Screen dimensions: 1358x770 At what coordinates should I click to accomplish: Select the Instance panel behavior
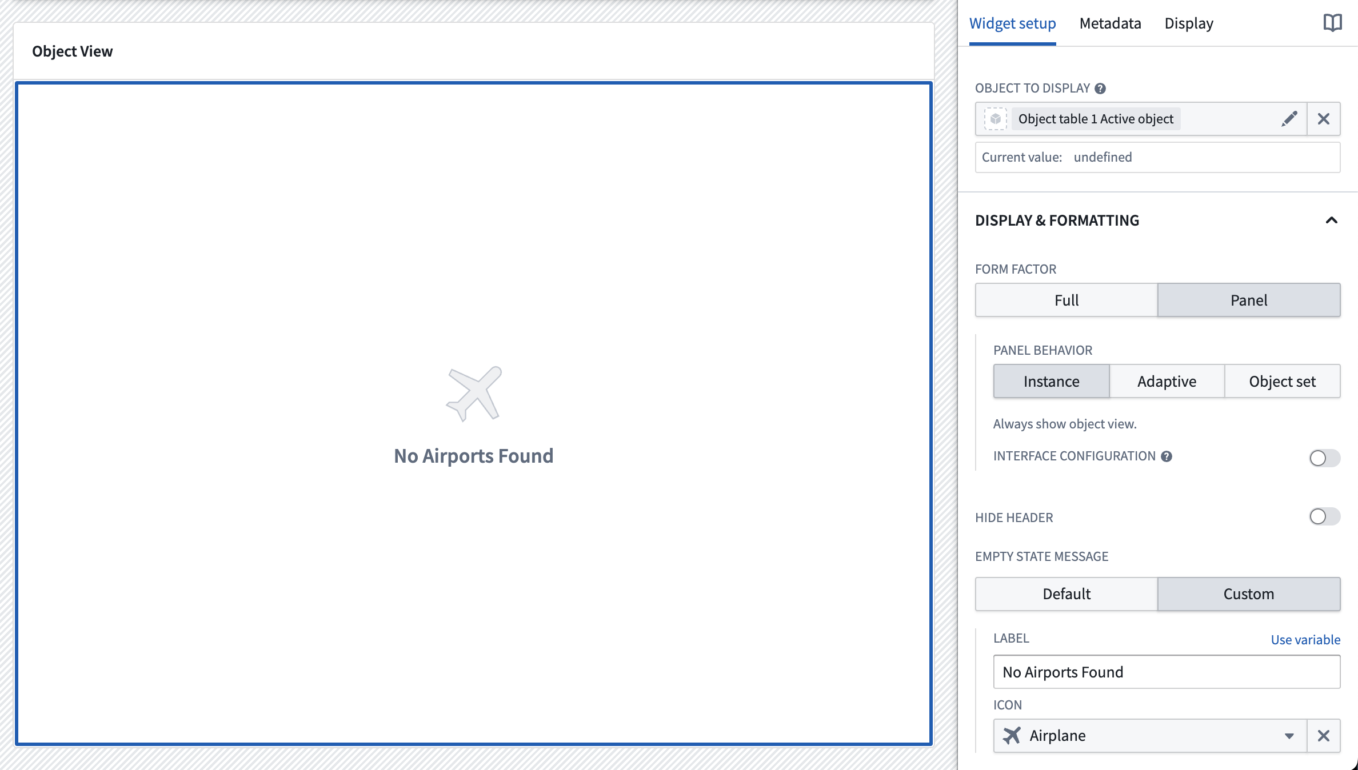[1051, 381]
